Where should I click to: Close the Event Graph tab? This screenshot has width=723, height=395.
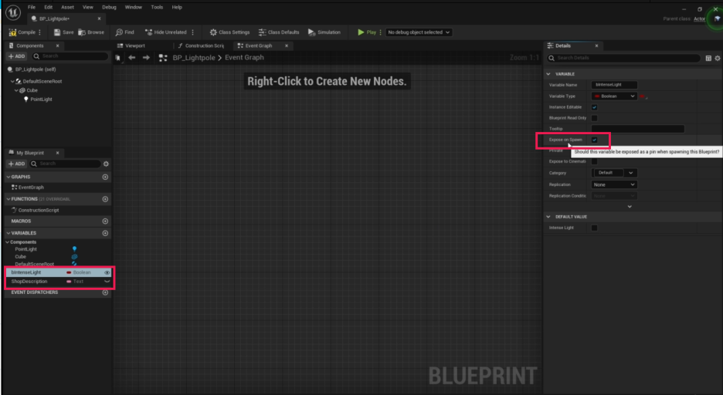click(x=287, y=46)
